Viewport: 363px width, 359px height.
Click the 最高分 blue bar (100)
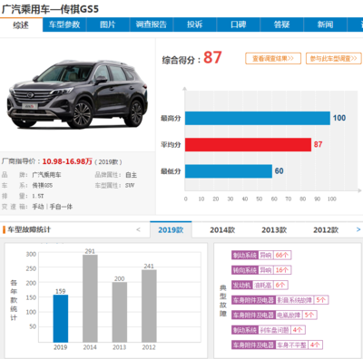tap(258, 118)
